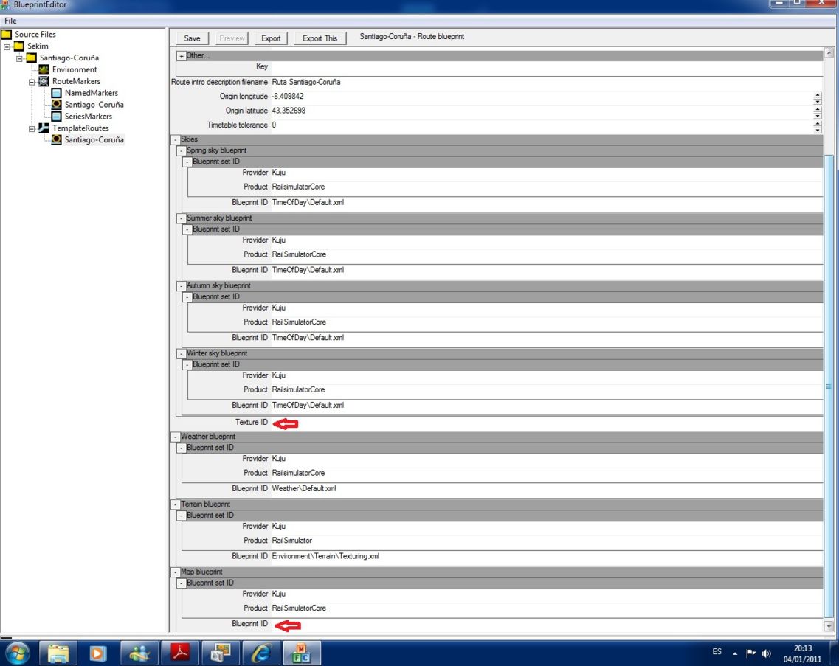Click the Environment icon in the tree
The height and width of the screenshot is (666, 839).
pos(44,69)
